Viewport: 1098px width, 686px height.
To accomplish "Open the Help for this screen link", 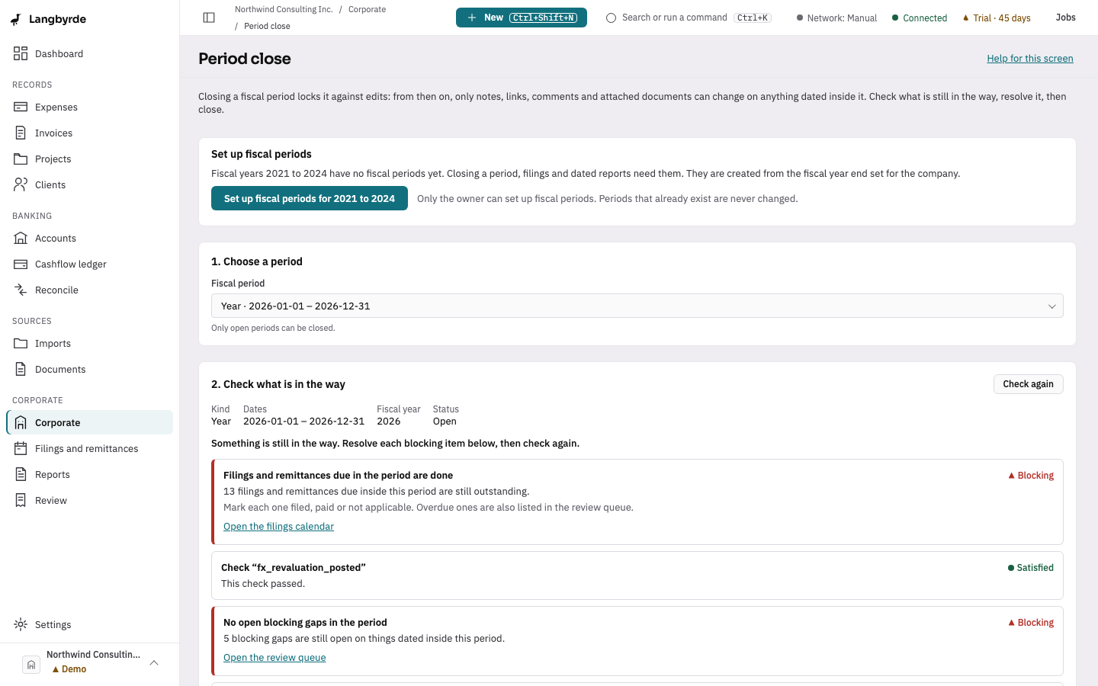I will [1030, 59].
